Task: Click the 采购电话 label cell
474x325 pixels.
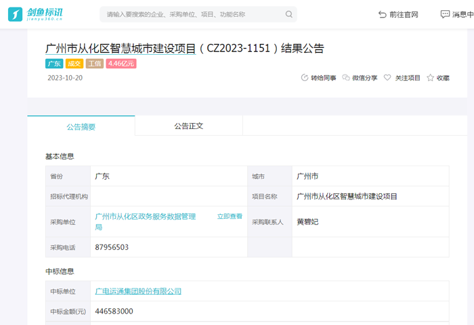Action: pyautogui.click(x=68, y=247)
